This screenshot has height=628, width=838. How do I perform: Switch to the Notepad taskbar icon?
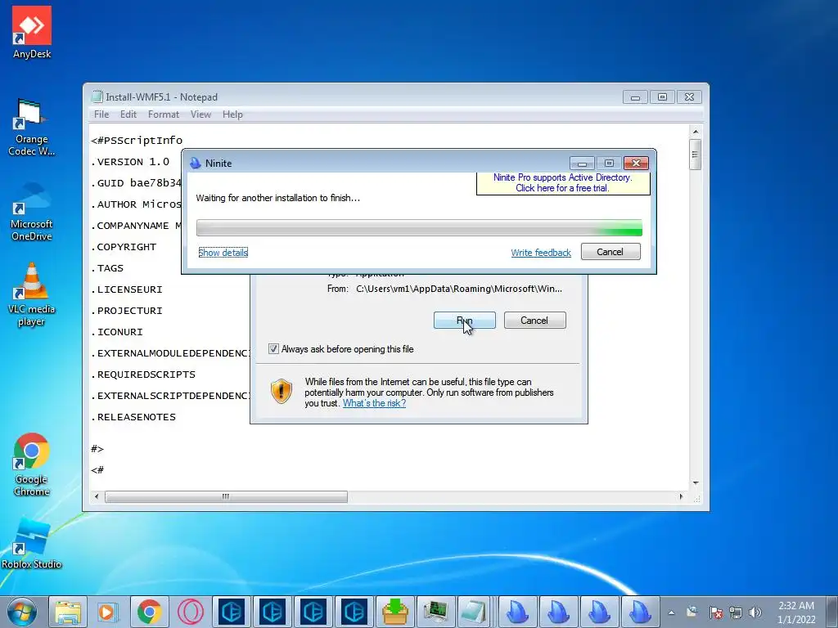coord(474,612)
